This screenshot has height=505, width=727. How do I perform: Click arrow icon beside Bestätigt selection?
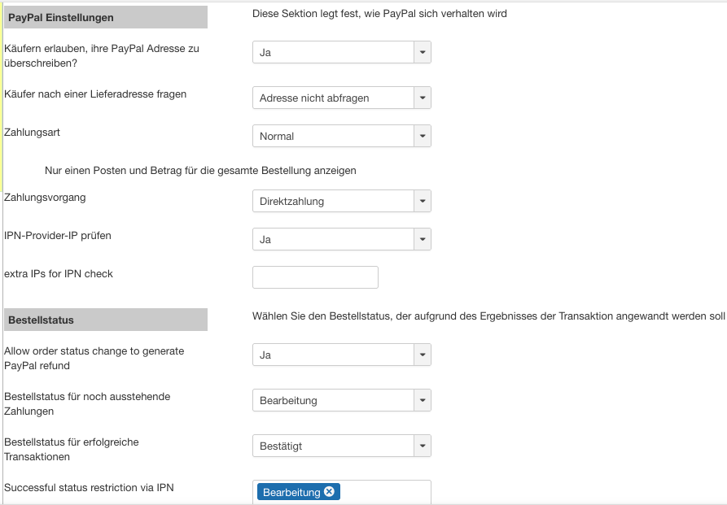tap(422, 446)
